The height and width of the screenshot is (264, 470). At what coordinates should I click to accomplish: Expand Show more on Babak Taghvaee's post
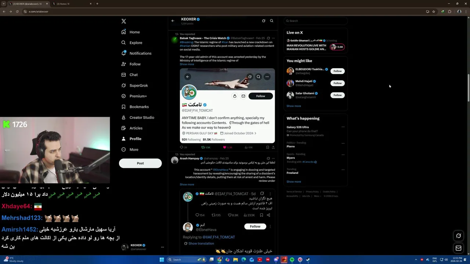187,64
